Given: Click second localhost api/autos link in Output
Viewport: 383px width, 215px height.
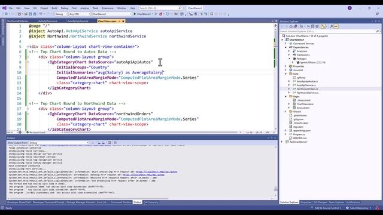Looking at the screenshot, I should [144, 175].
